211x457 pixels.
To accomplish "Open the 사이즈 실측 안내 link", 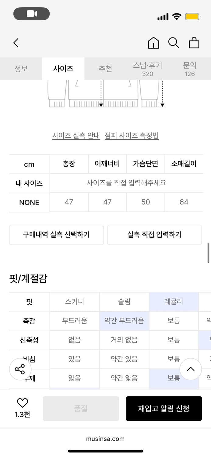I will [76, 135].
